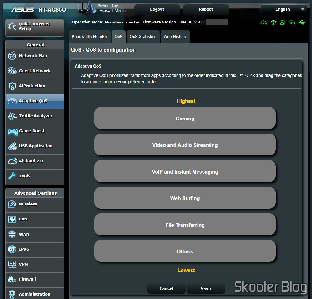Click the WAN globe icon

[12, 234]
